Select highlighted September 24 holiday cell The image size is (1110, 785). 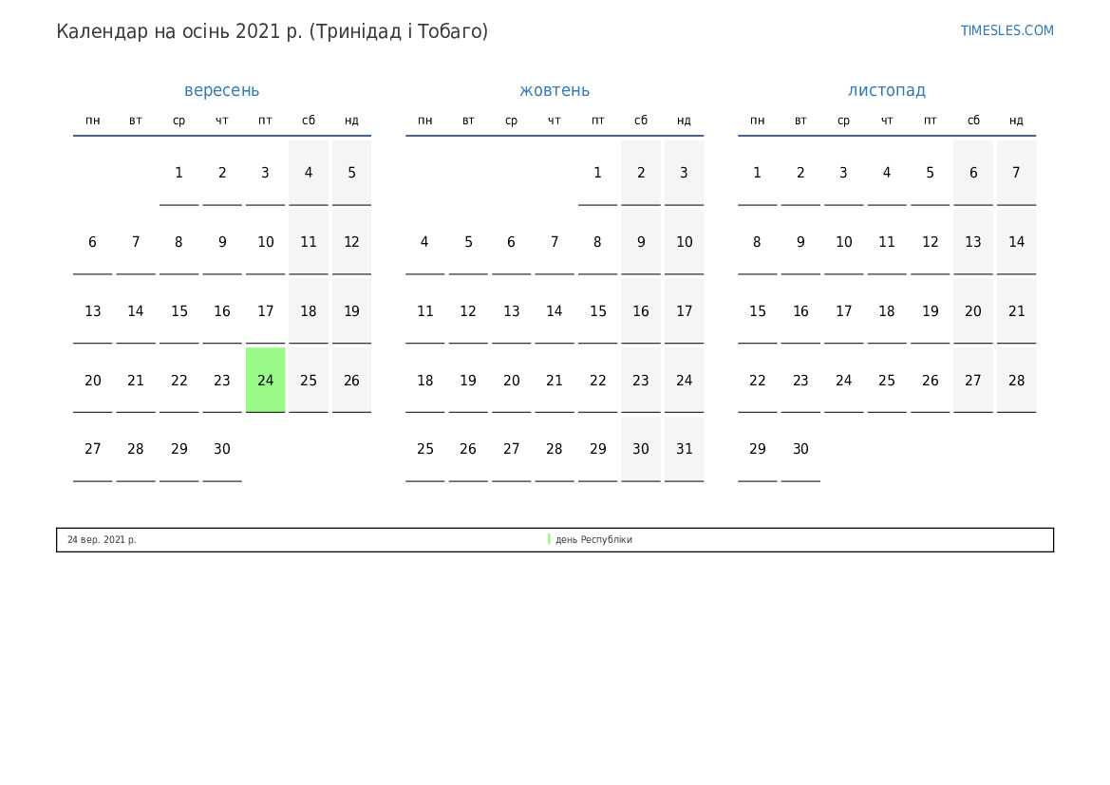[265, 380]
